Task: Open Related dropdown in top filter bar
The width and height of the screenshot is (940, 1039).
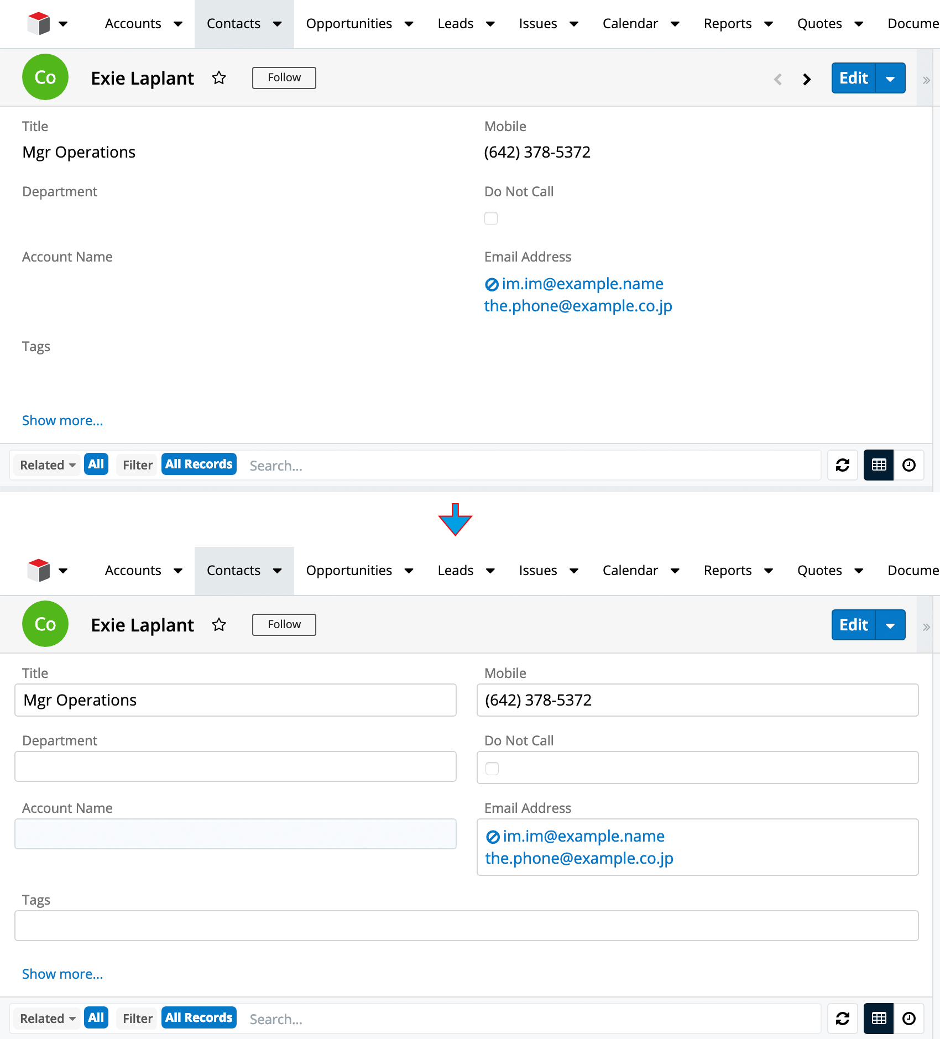Action: (48, 465)
